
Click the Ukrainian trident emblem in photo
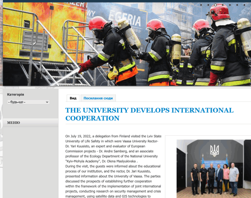coord(214,150)
